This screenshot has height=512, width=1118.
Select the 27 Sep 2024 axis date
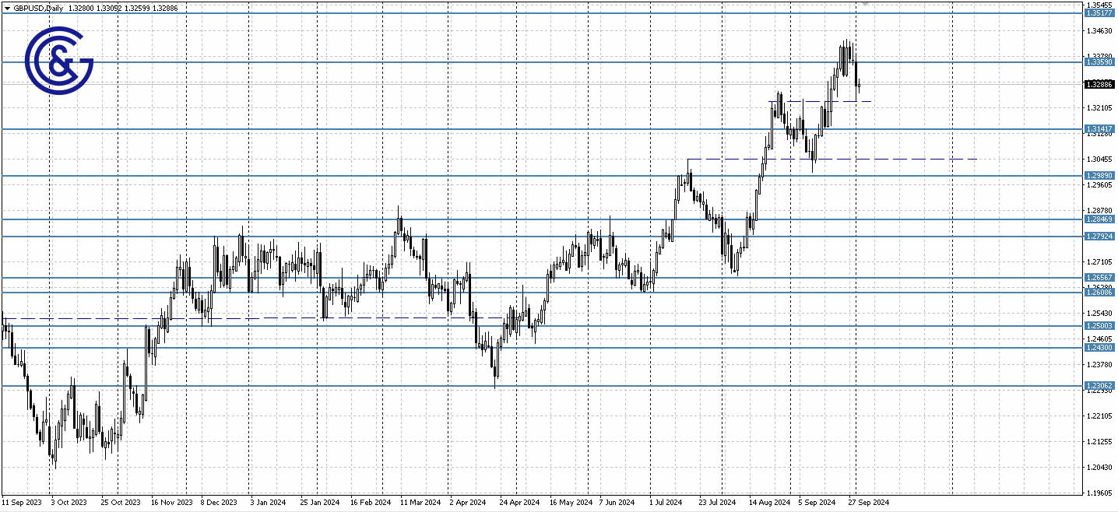point(868,502)
